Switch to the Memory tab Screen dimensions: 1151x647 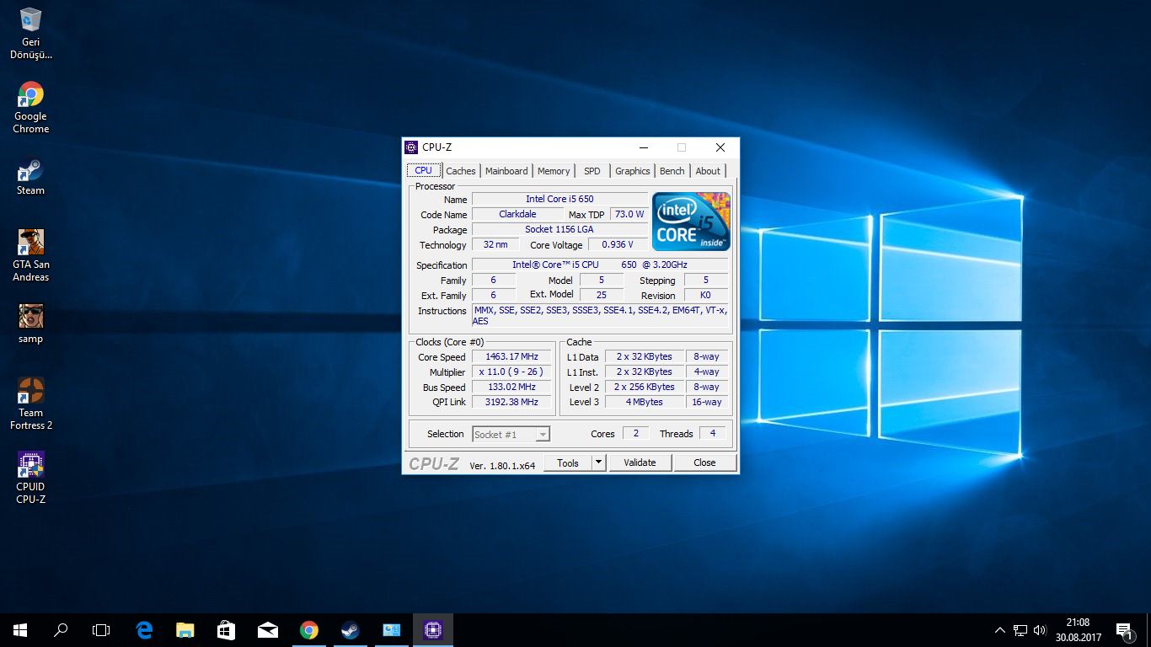pos(554,171)
